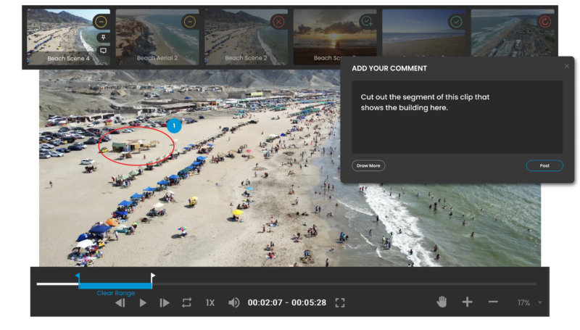580x330 pixels.
Task: Pin the Beach Scene 4 clip
Action: pyautogui.click(x=103, y=38)
